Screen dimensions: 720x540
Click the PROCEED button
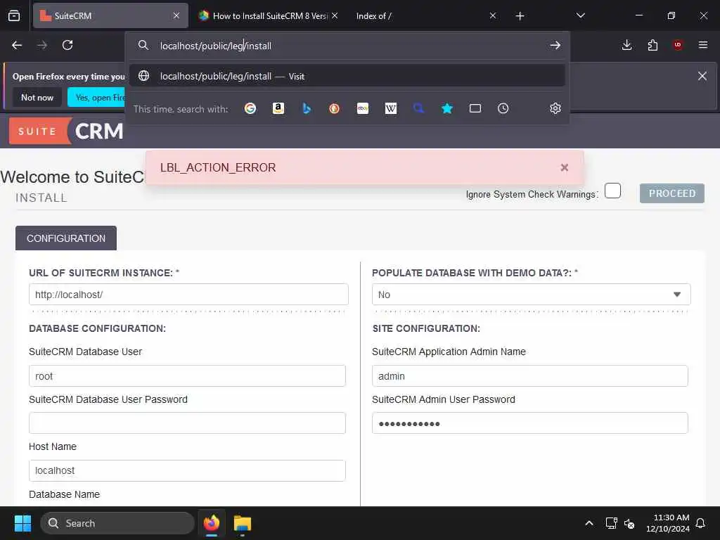click(671, 193)
